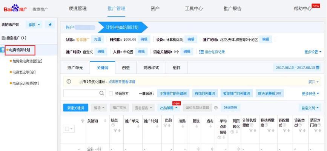Toggle the select-all checkbox in table header

click(x=67, y=129)
